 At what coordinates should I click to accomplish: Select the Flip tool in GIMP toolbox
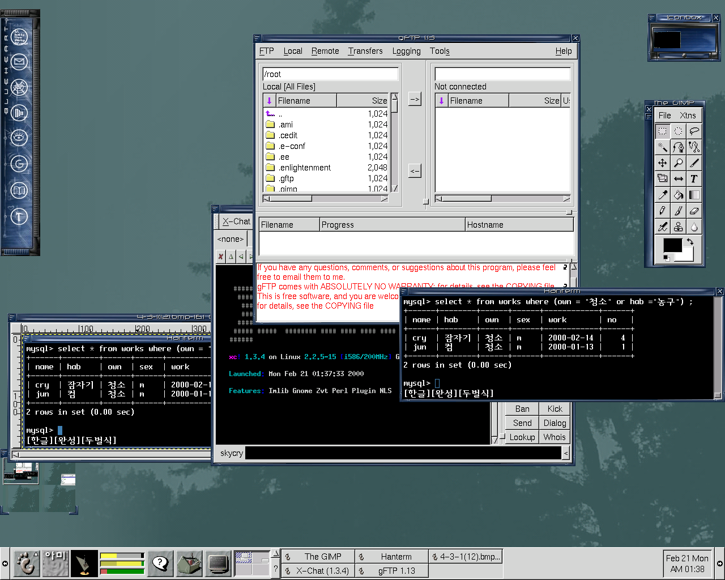[678, 178]
